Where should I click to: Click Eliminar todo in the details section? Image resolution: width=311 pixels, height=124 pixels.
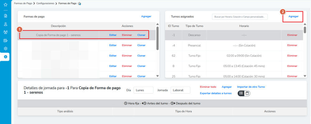[208, 87]
